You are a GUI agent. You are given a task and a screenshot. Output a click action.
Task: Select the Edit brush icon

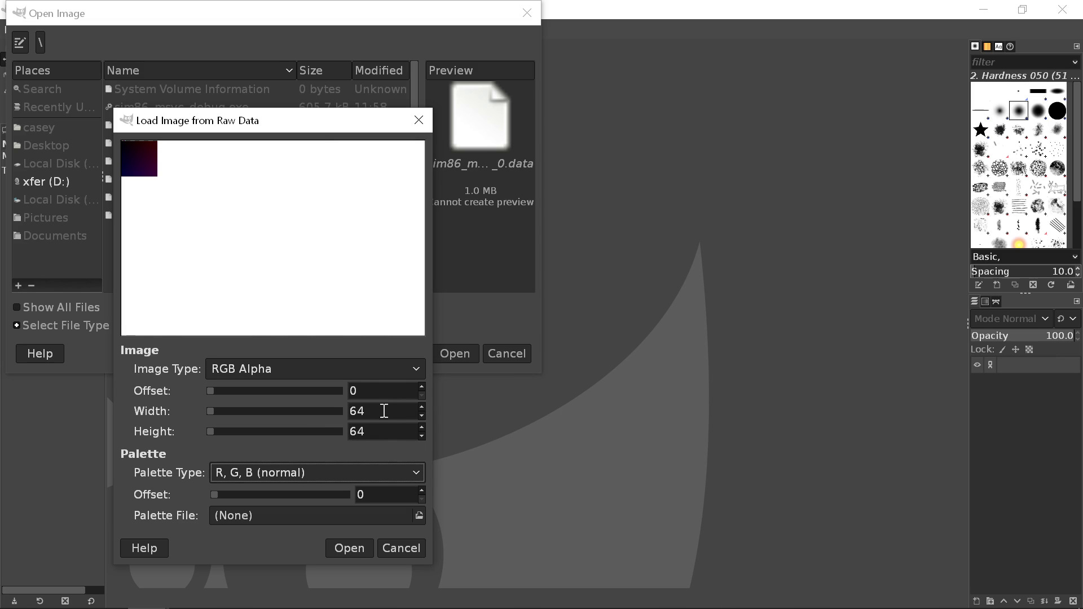tap(978, 285)
